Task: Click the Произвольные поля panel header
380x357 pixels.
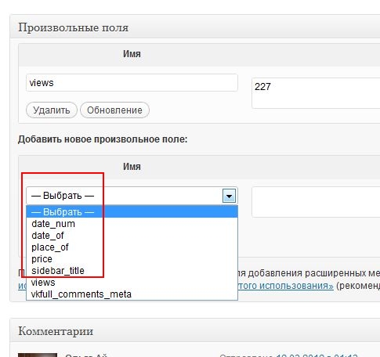Action: pos(195,27)
